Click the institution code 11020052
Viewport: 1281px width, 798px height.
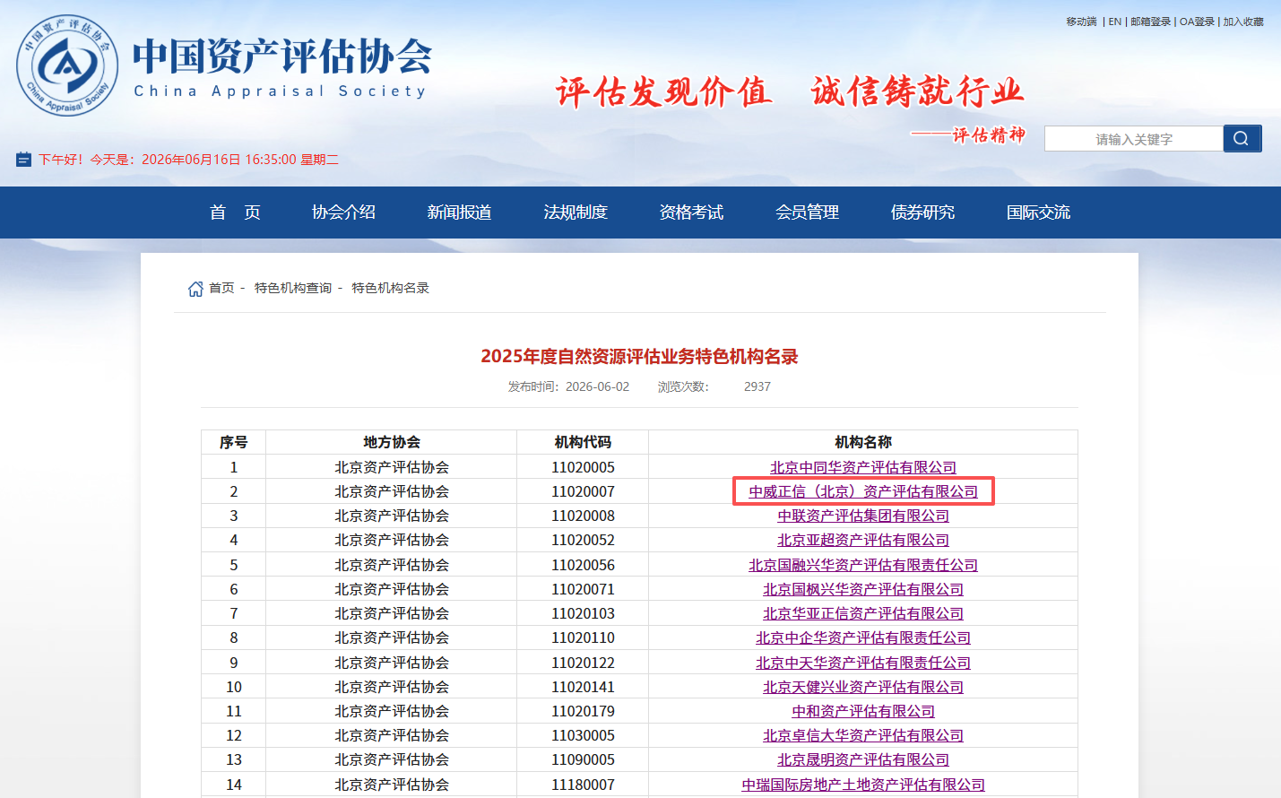pos(583,540)
